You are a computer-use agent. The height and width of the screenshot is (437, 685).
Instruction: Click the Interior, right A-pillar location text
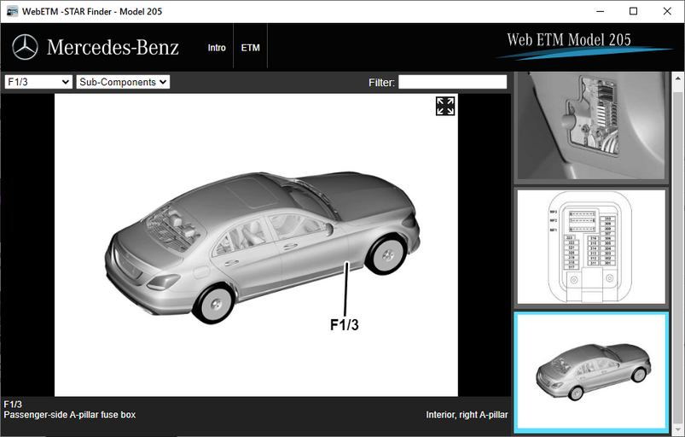click(467, 415)
